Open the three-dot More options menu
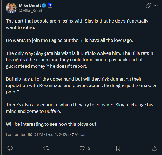 coord(156,5)
